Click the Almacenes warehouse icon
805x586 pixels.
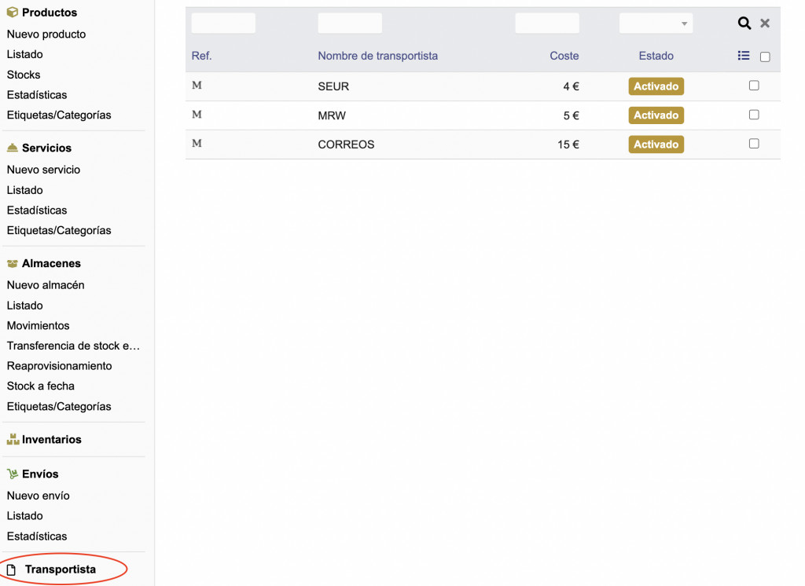[x=13, y=264]
